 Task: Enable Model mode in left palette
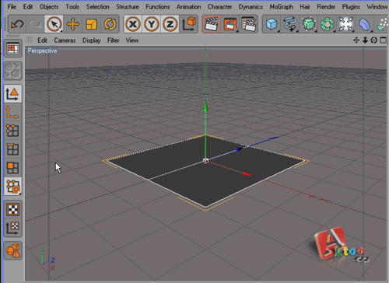point(12,93)
